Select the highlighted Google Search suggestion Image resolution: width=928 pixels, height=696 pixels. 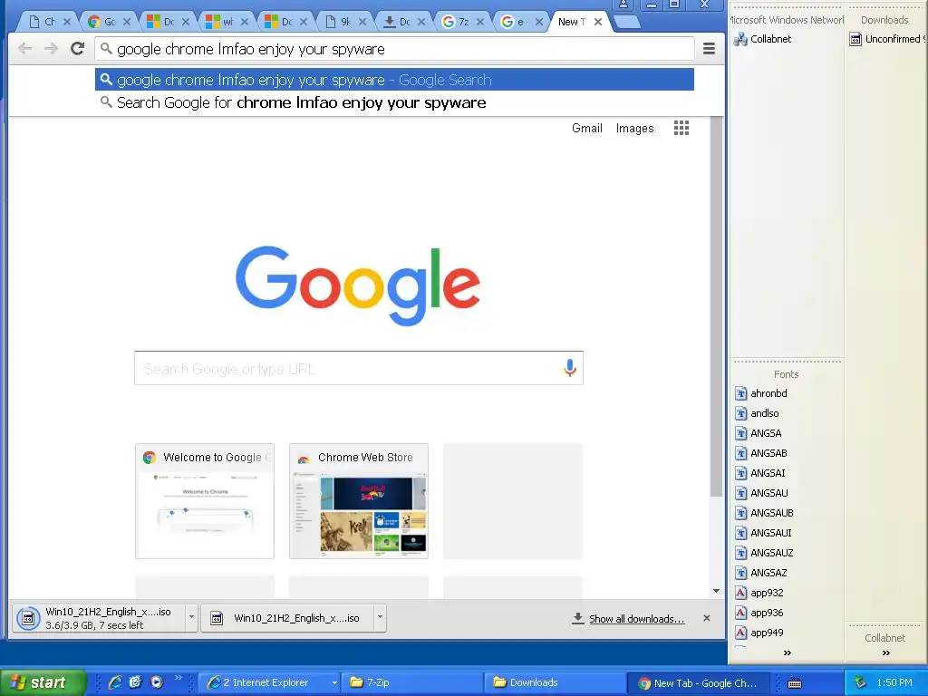coord(394,80)
